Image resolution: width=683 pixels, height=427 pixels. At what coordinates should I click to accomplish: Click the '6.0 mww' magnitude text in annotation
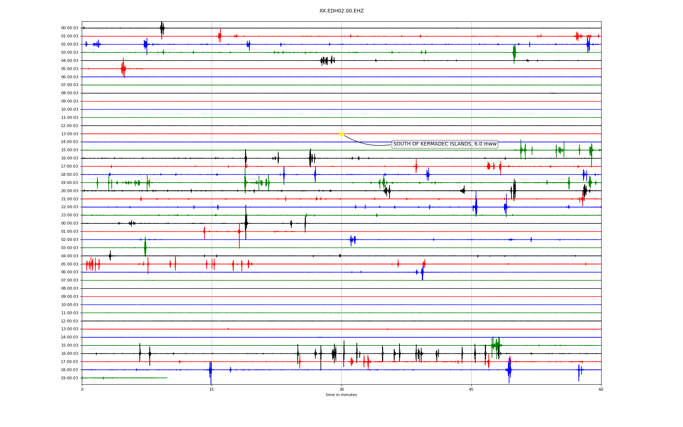click(485, 144)
